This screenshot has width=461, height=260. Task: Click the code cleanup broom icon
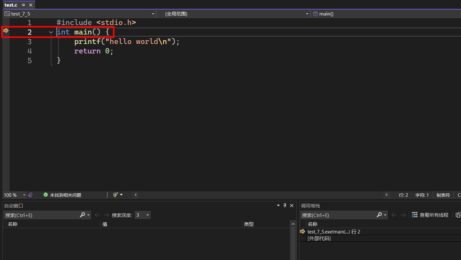click(x=115, y=195)
